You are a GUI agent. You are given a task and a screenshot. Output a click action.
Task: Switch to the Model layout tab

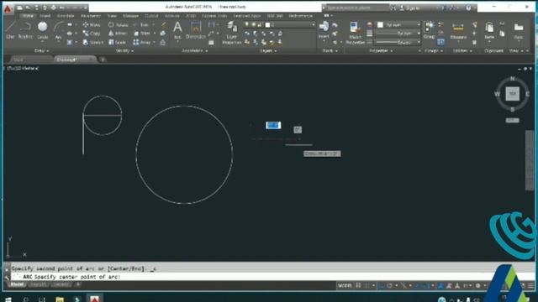(17, 285)
